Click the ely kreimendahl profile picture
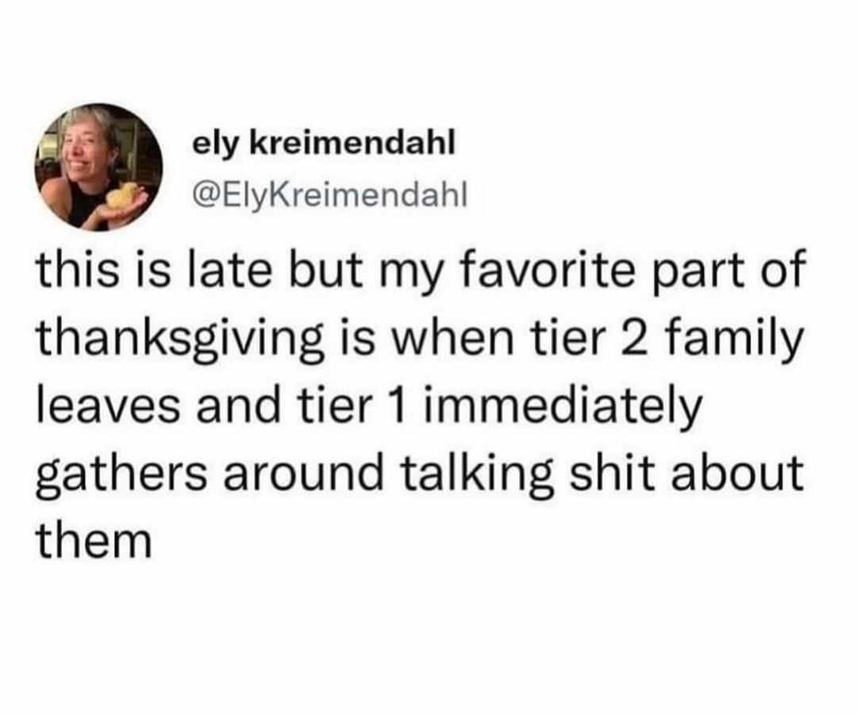 (x=98, y=167)
